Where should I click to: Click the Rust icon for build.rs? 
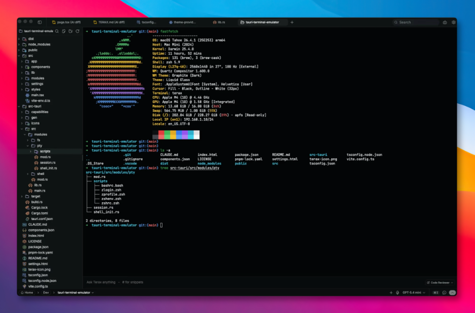click(x=27, y=202)
